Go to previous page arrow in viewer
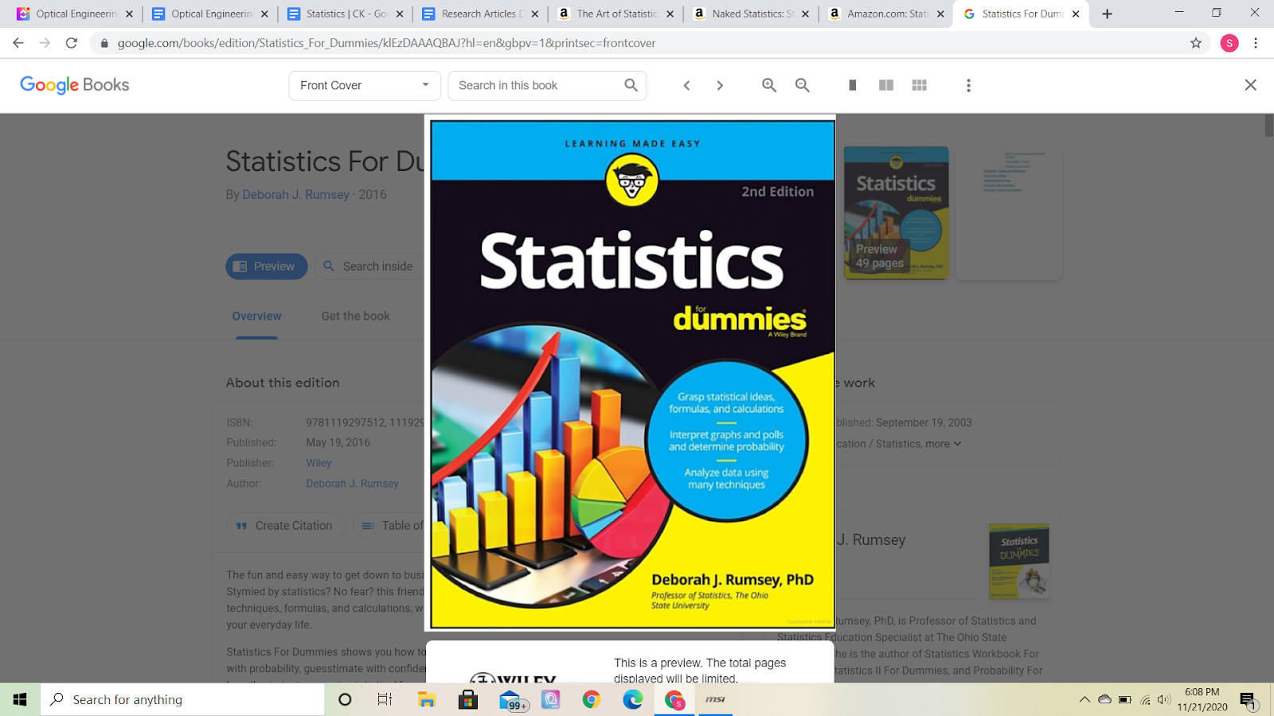Screen dimensions: 1274x716 tap(686, 85)
